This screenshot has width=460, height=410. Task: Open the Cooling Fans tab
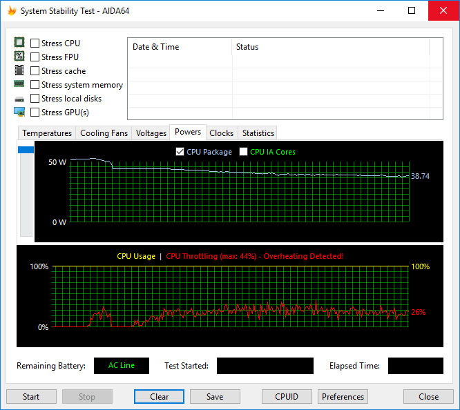coord(104,133)
